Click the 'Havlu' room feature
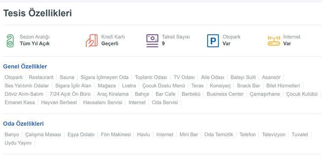Screen dimensions: 322x161 pos(144,135)
